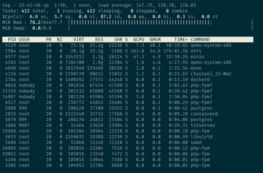Click the VIRT column header

coord(79,39)
